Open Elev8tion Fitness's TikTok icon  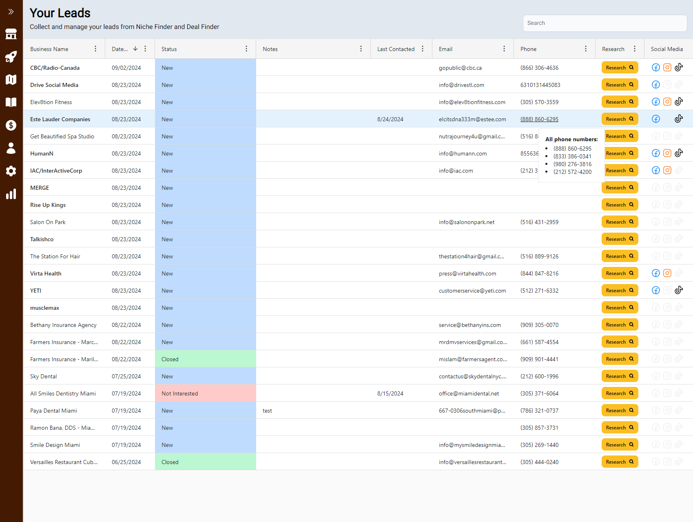pyautogui.click(x=679, y=102)
